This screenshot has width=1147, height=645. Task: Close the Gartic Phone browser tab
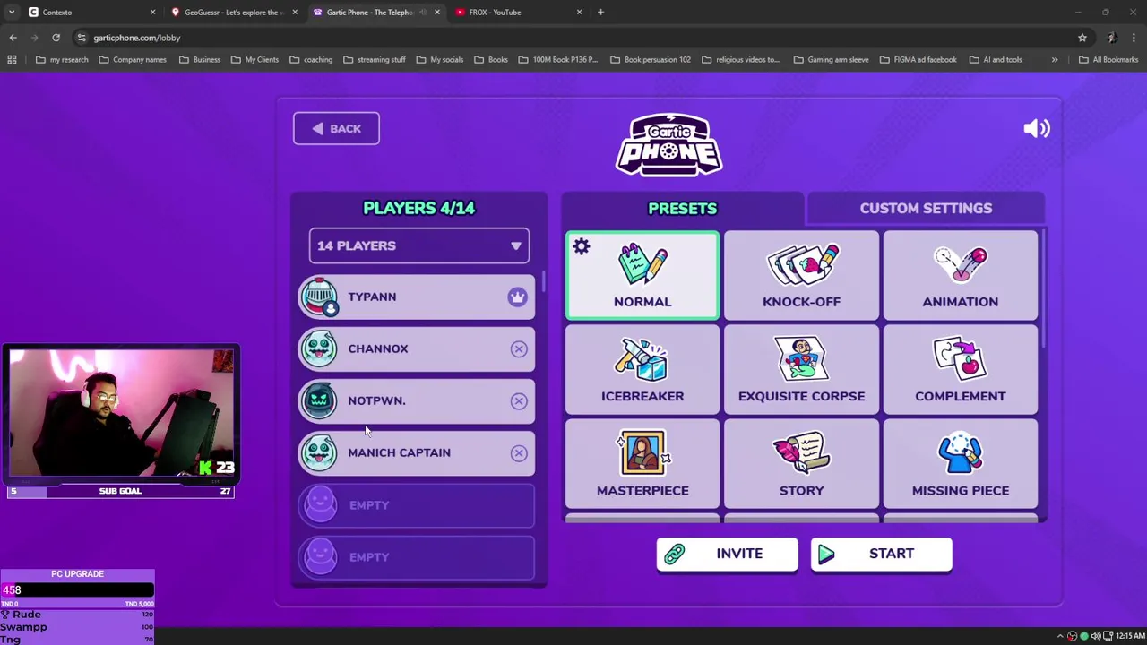coord(437,12)
